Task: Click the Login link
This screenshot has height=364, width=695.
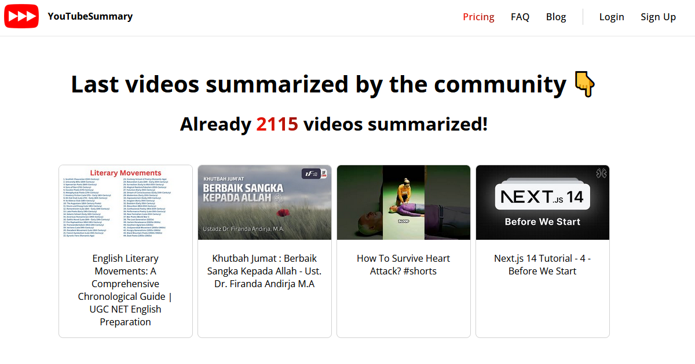Action: click(612, 17)
